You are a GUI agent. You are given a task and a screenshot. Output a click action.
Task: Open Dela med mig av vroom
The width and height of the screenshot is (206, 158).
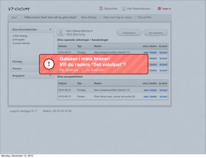point(117,17)
